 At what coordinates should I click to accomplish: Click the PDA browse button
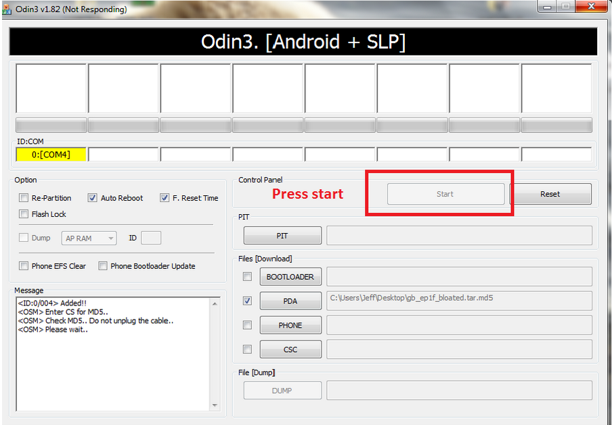(x=291, y=301)
